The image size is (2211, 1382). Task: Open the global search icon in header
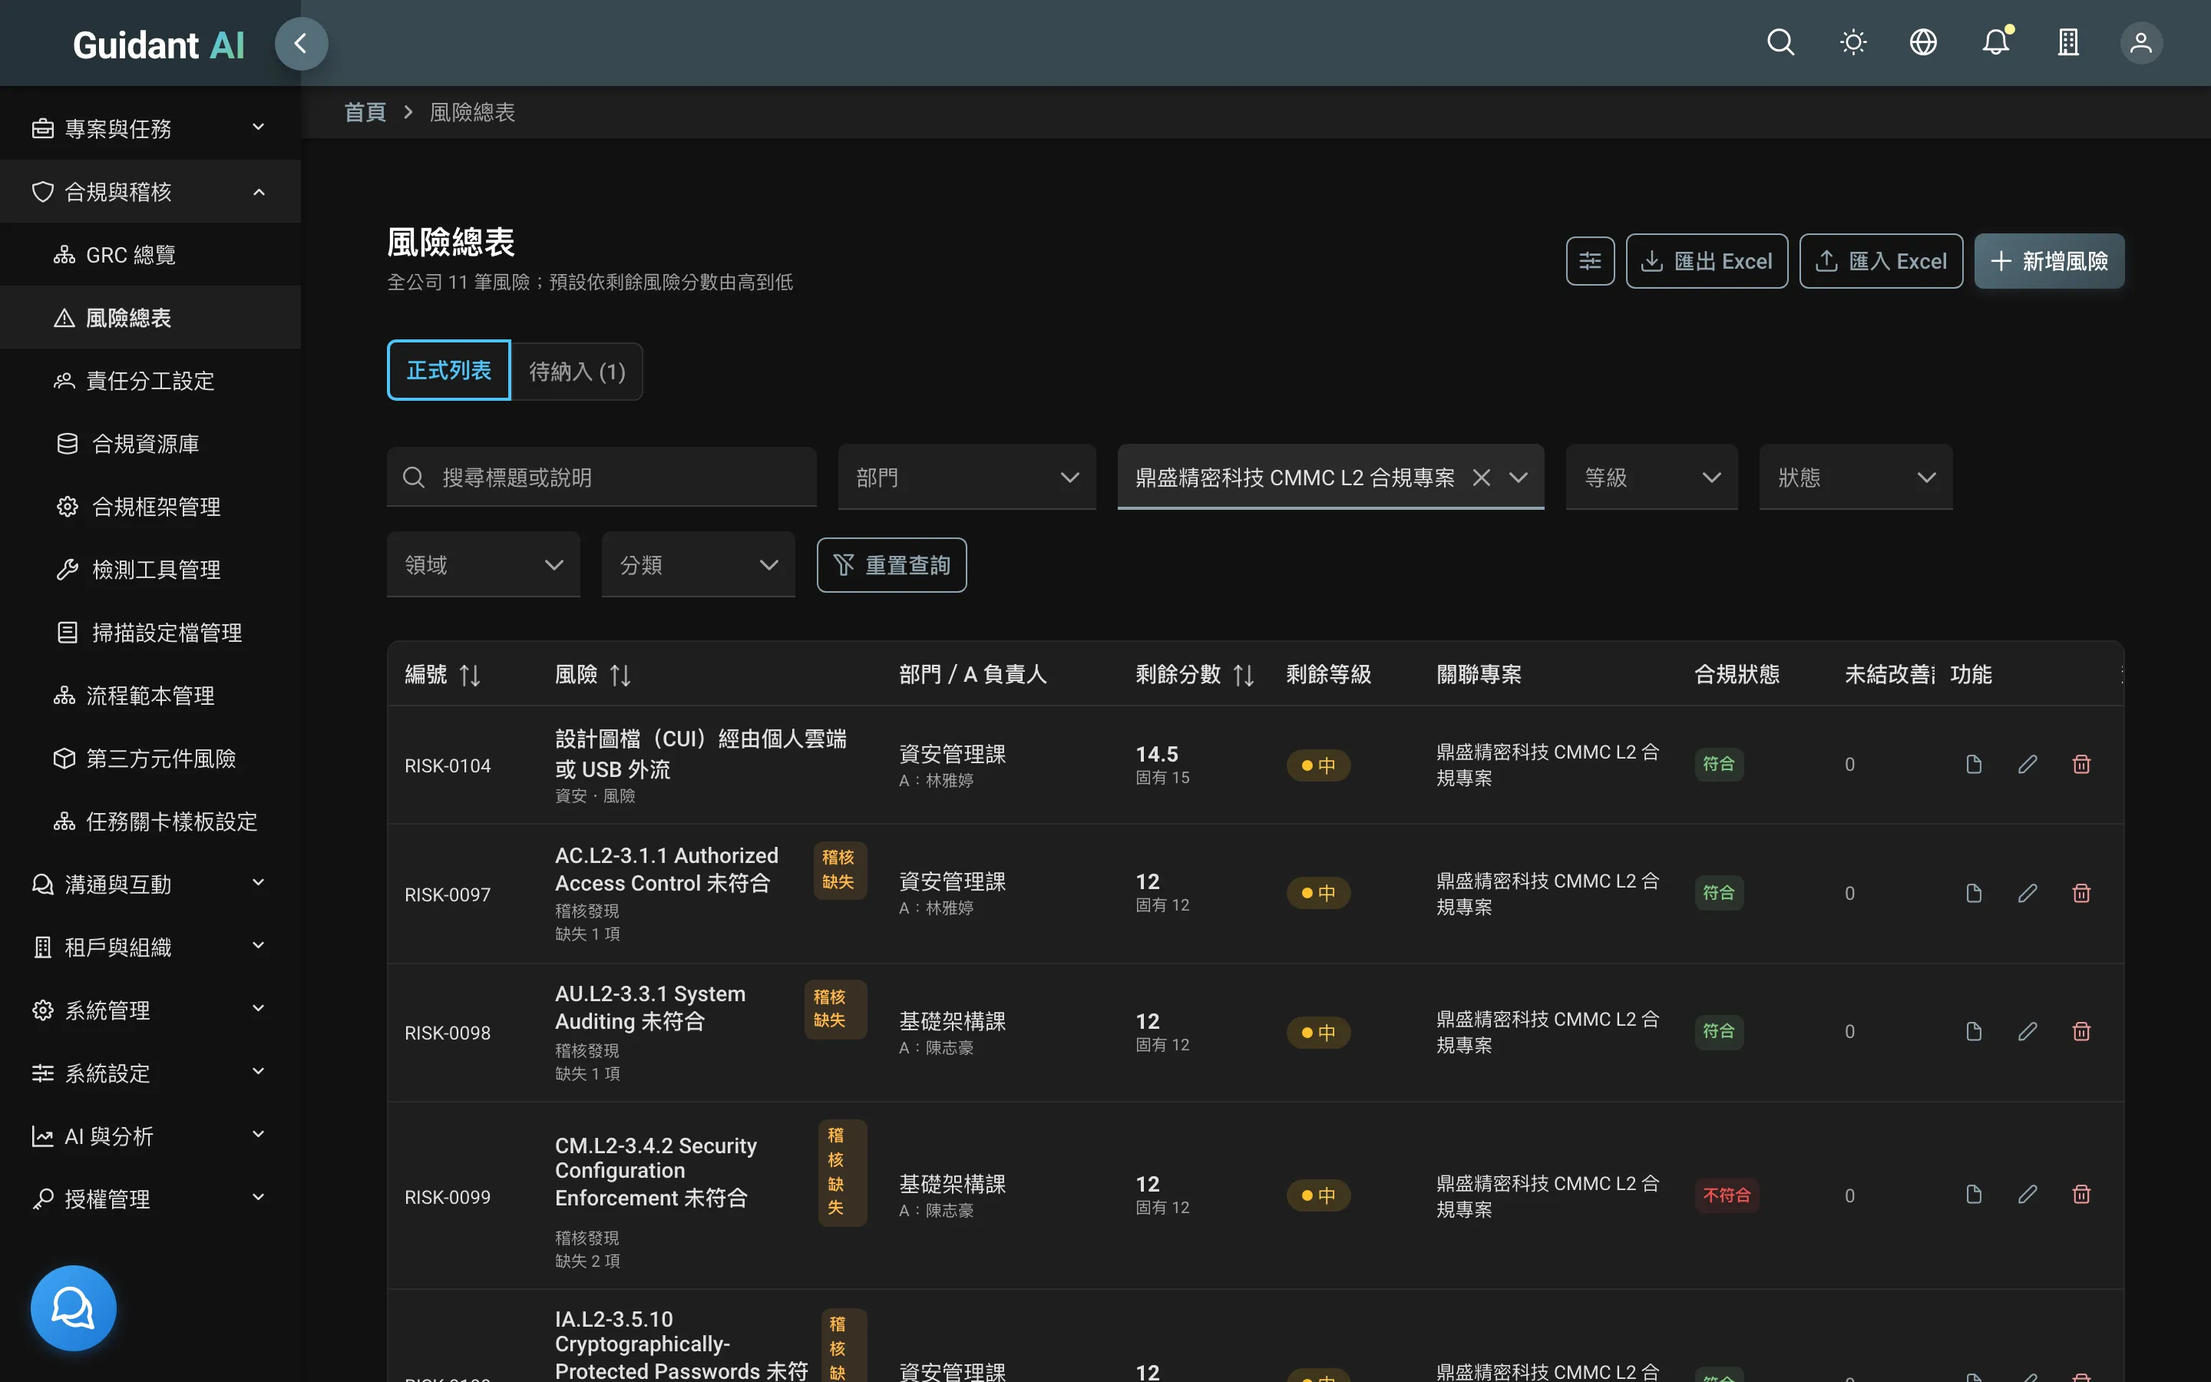click(1780, 43)
